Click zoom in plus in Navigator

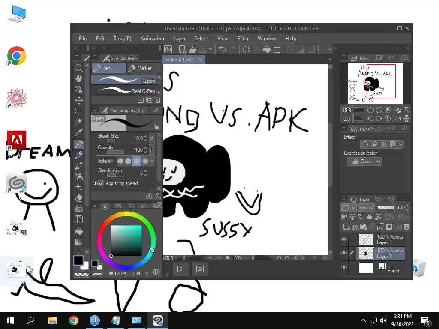(x=379, y=110)
